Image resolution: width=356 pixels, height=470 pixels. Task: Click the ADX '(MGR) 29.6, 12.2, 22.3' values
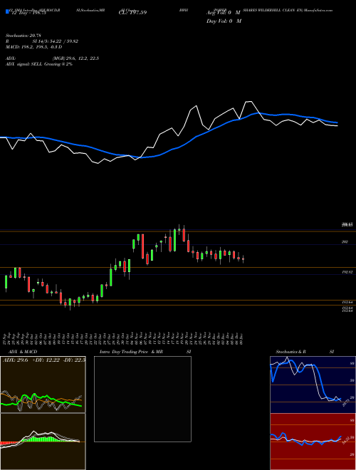[75, 58]
